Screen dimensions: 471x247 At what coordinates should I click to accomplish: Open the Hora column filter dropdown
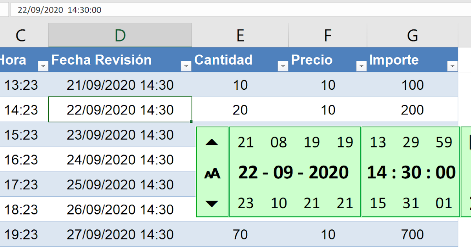[x=43, y=67]
